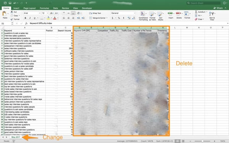Apply comma style number format
229x143 pixels.
click(x=124, y=18)
